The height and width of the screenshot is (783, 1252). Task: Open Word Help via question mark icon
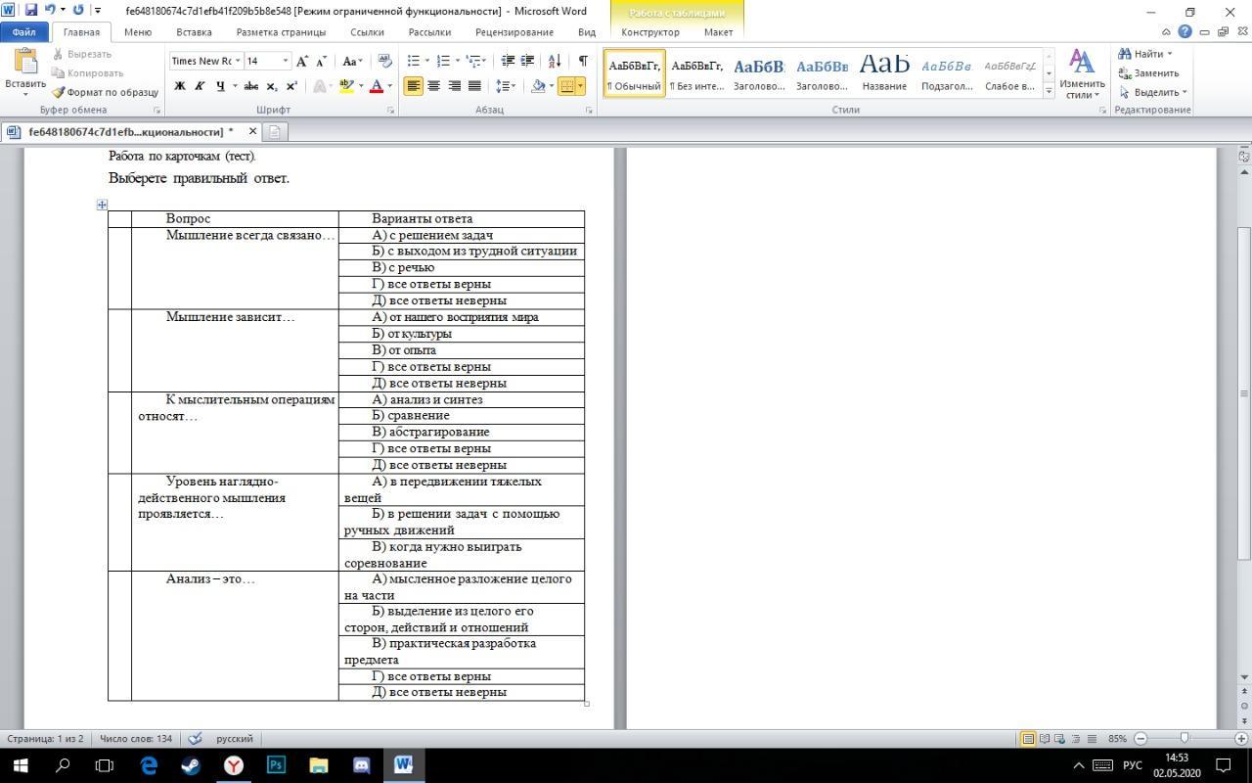1185,32
